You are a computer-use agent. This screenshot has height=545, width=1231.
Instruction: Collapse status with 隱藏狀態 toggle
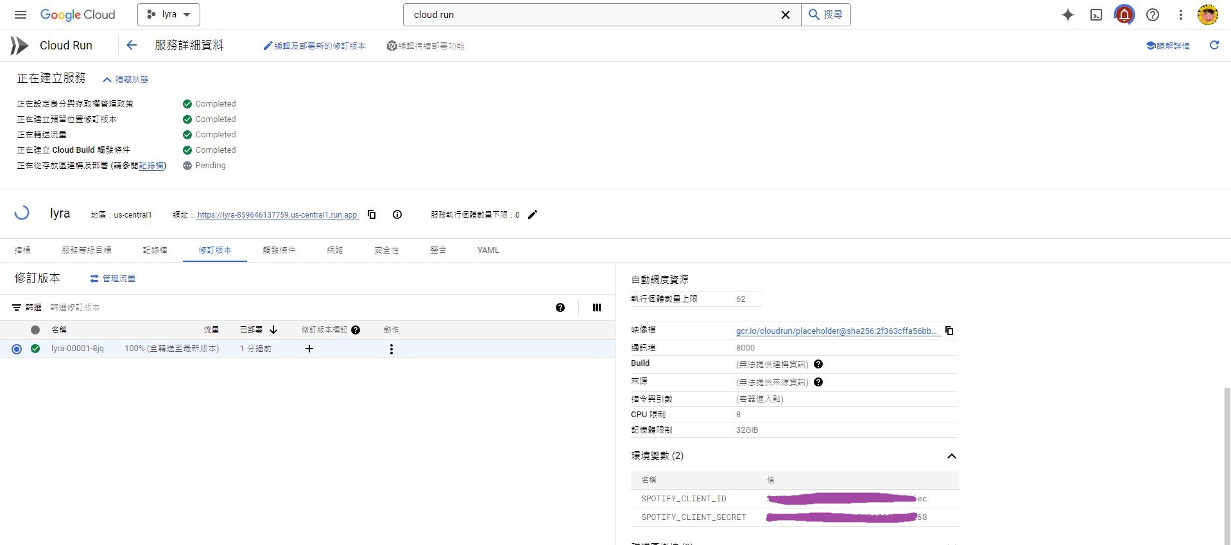[125, 80]
